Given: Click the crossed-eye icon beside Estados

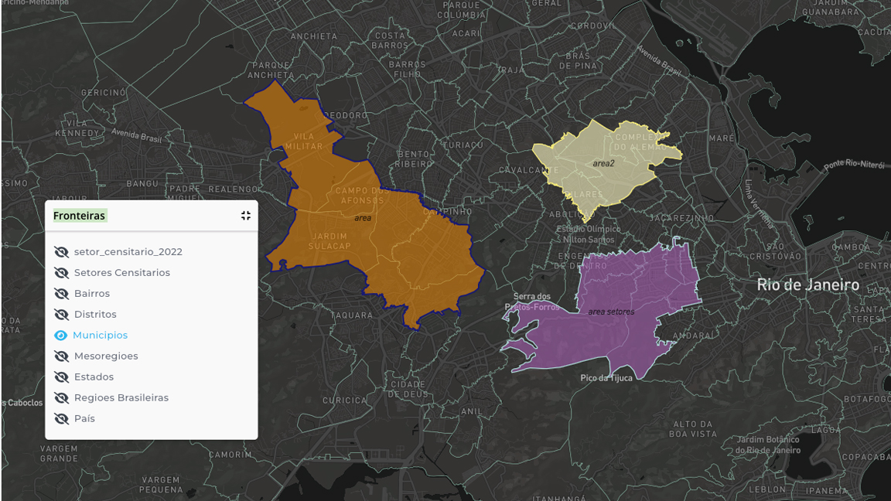Looking at the screenshot, I should (62, 377).
